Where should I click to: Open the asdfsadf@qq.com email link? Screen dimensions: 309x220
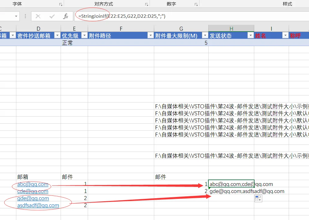[x=38, y=206]
